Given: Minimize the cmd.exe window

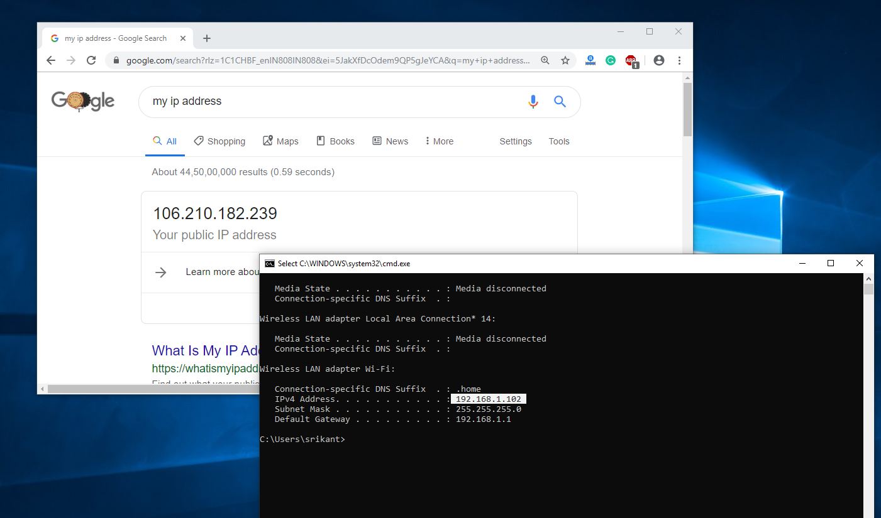Looking at the screenshot, I should (x=802, y=264).
